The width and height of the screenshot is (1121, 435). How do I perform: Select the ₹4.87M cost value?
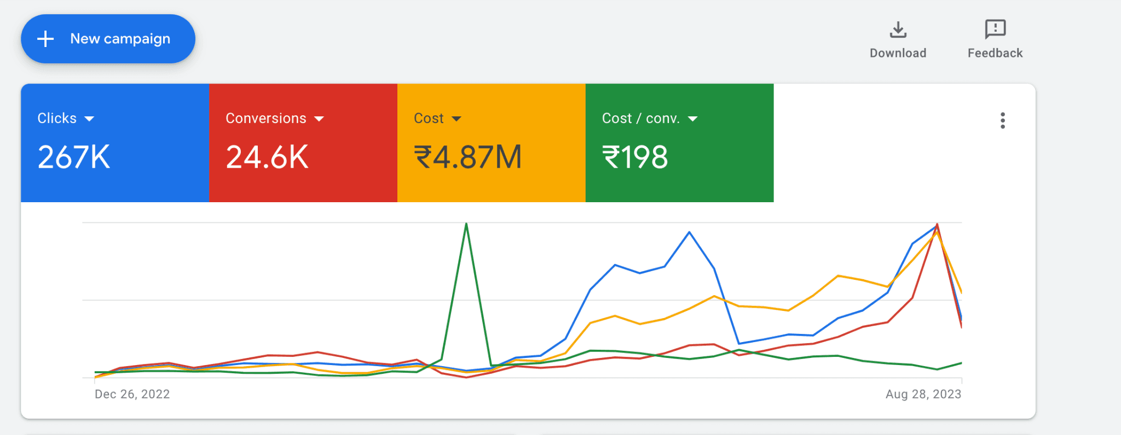(x=468, y=157)
